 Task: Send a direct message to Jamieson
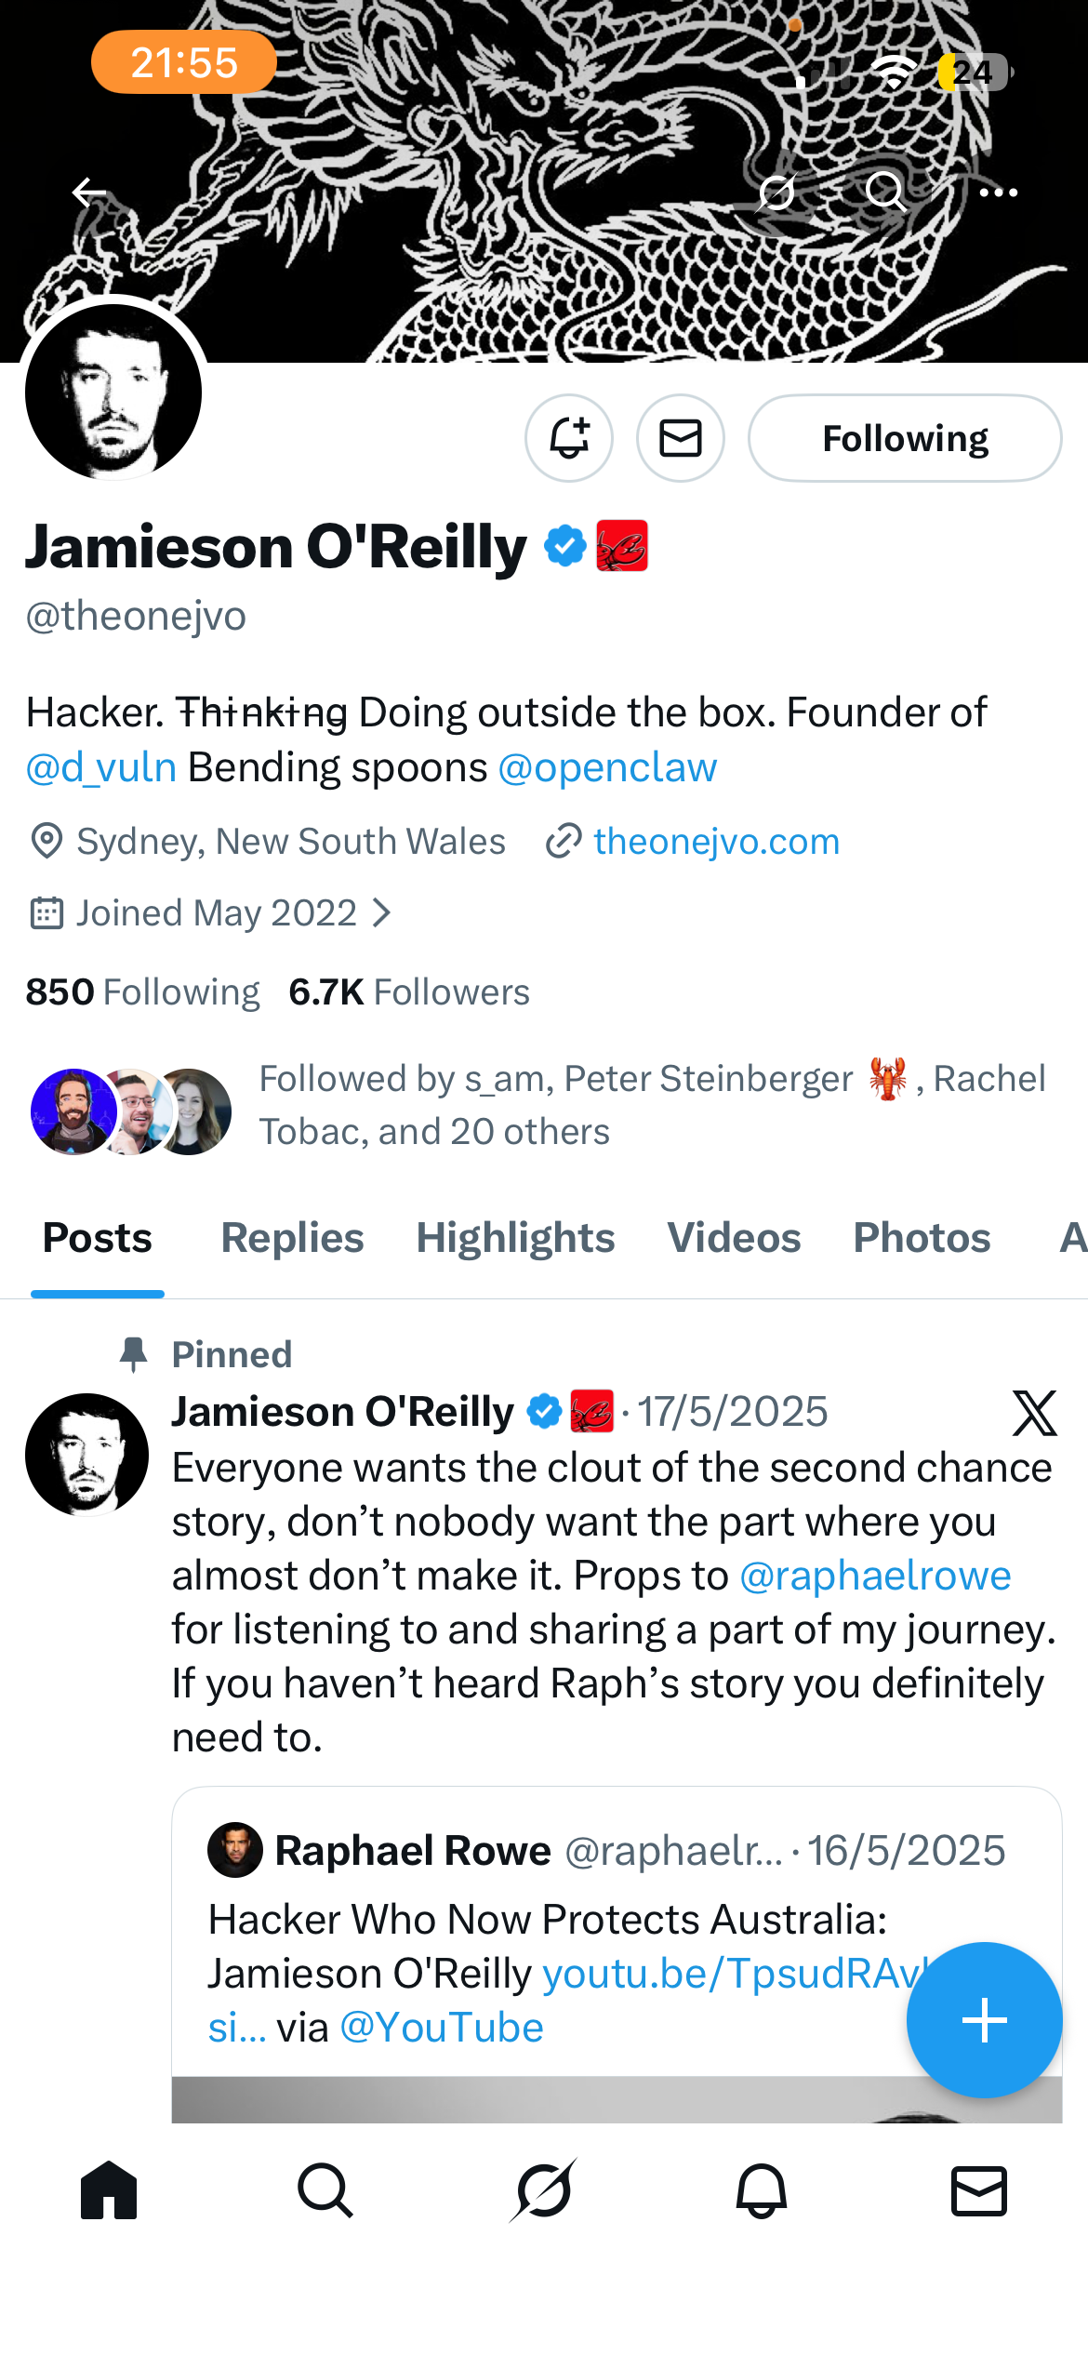click(x=681, y=438)
